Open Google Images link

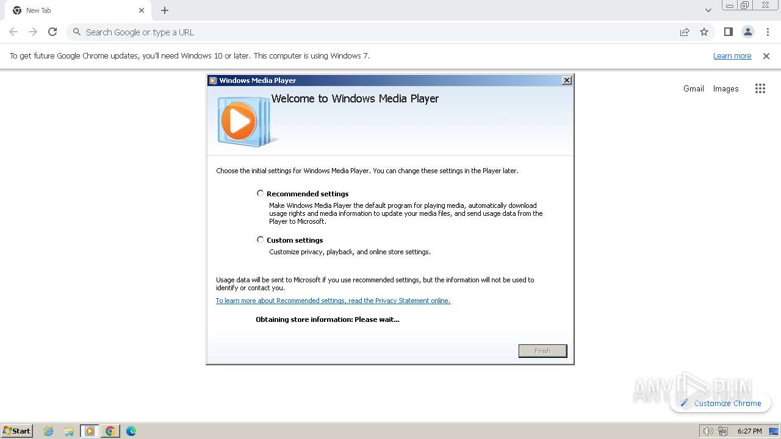tap(726, 88)
